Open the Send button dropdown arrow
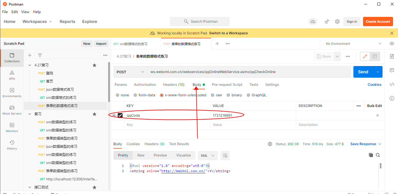Screen dimensions: 398x194 coord(378,72)
